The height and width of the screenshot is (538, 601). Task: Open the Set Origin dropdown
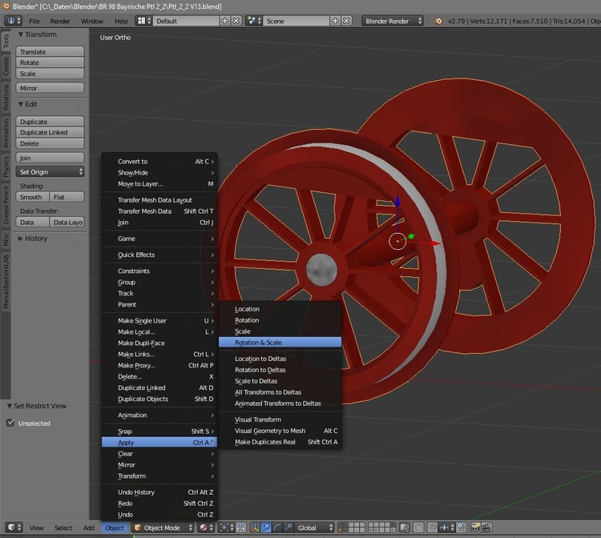[50, 172]
